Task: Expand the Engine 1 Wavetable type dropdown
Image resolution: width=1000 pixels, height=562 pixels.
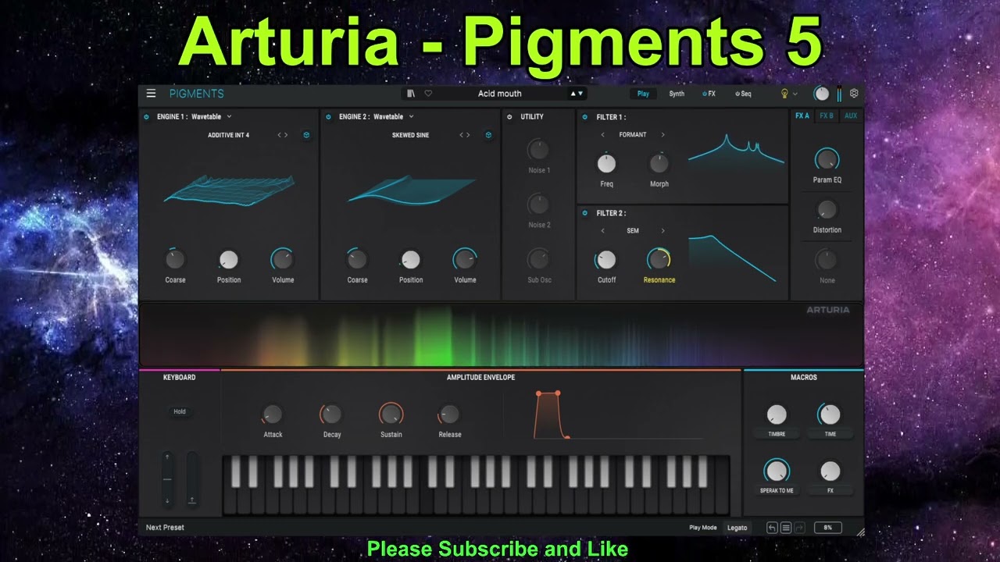Action: [x=229, y=117]
